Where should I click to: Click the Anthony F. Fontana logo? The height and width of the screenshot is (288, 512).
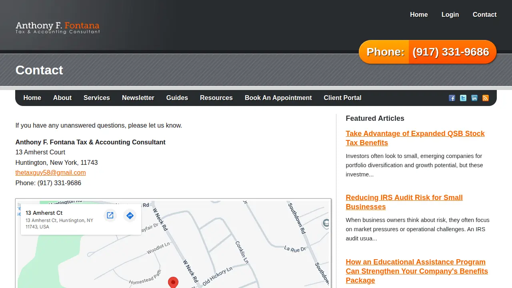(58, 28)
